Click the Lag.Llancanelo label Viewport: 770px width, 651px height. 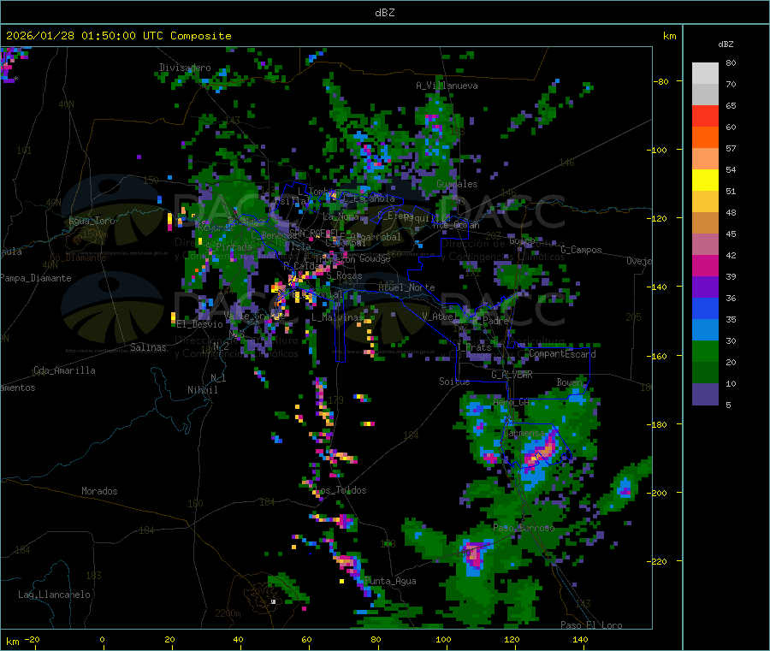pyautogui.click(x=54, y=595)
